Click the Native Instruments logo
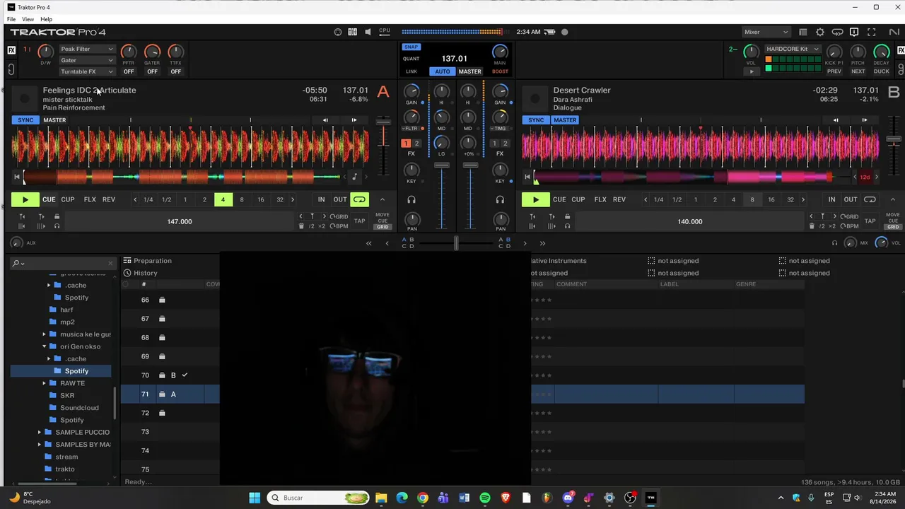The height and width of the screenshot is (509, 905). coord(894,32)
